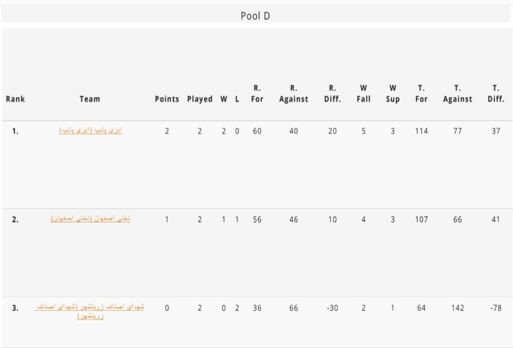Select the R. Against column header
513x348 pixels.
[x=293, y=93]
